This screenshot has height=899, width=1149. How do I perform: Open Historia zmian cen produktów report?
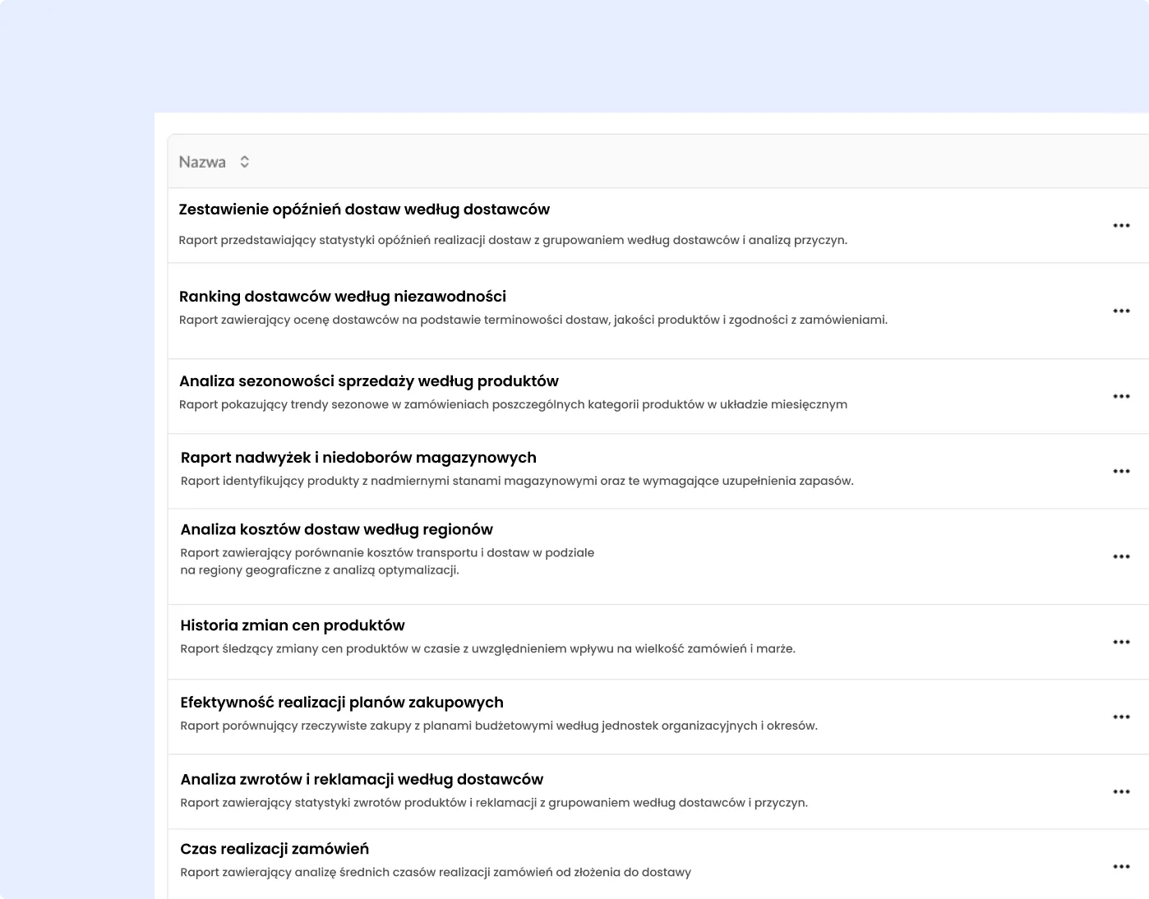(293, 625)
